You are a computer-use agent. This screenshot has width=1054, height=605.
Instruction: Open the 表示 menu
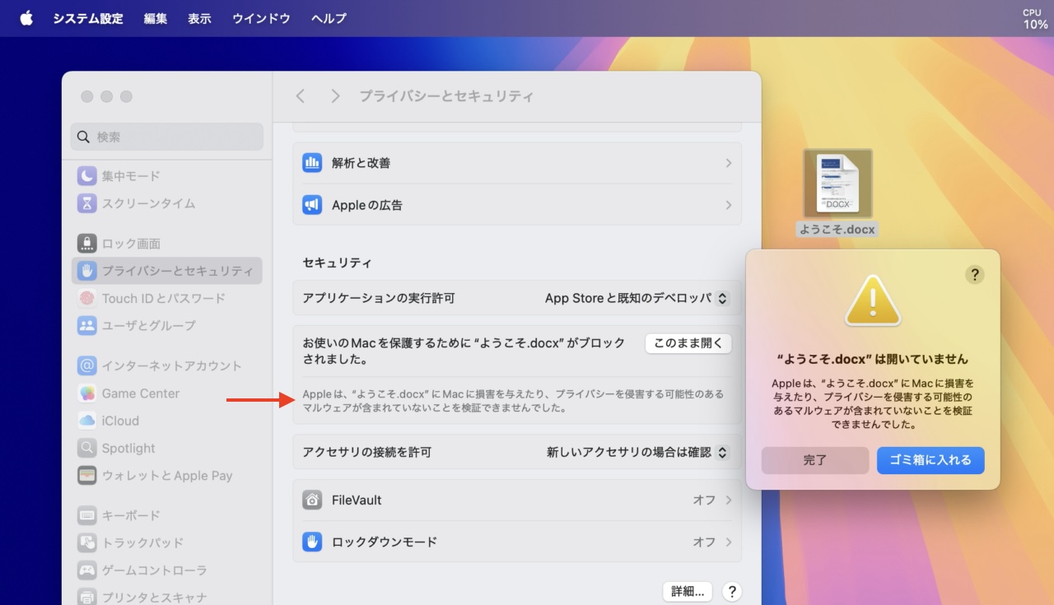(x=199, y=18)
